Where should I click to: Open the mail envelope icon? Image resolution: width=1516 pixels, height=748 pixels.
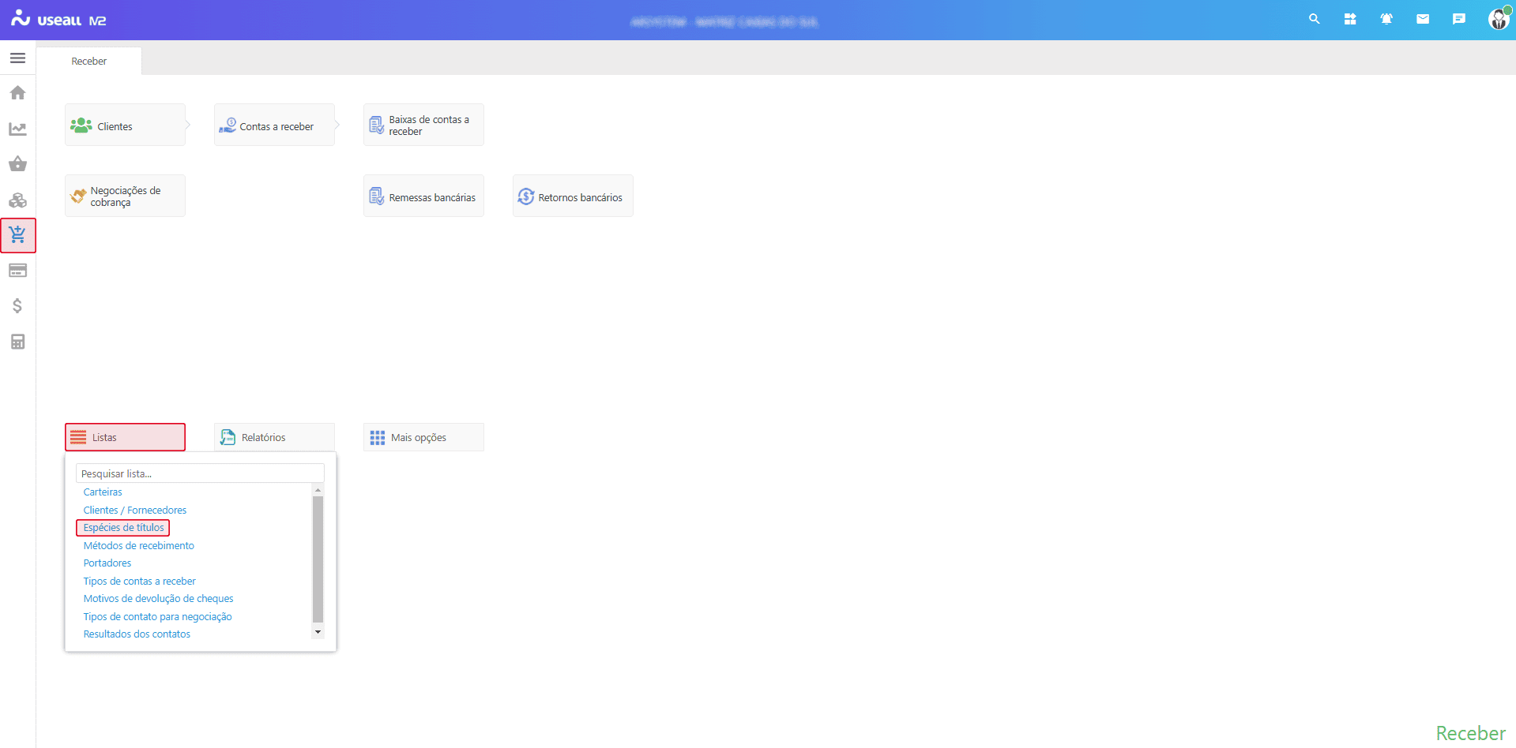[1422, 19]
